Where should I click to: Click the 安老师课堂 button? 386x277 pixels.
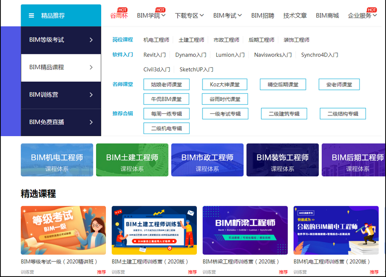[339, 85]
